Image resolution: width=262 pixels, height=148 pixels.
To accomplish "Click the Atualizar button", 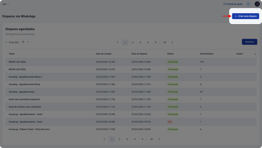I will pyautogui.click(x=249, y=42).
